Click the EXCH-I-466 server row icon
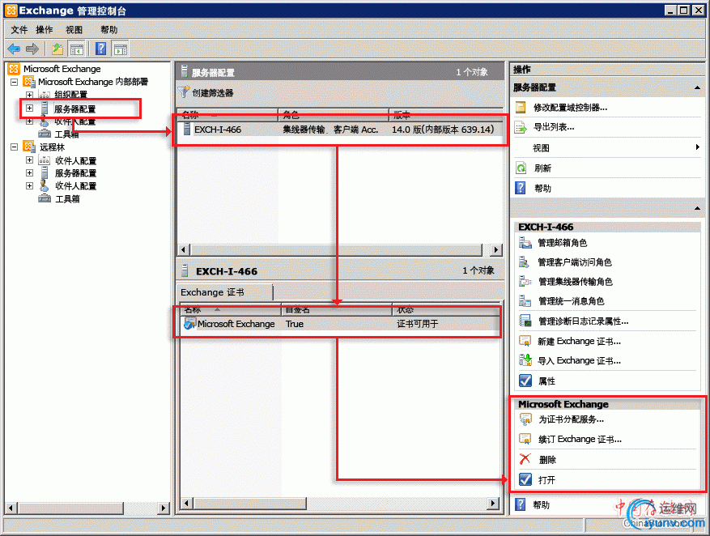Image resolution: width=710 pixels, height=536 pixels. point(186,129)
